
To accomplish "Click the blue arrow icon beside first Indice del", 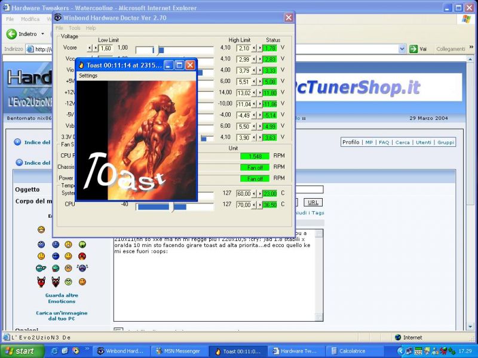I will click(17, 142).
